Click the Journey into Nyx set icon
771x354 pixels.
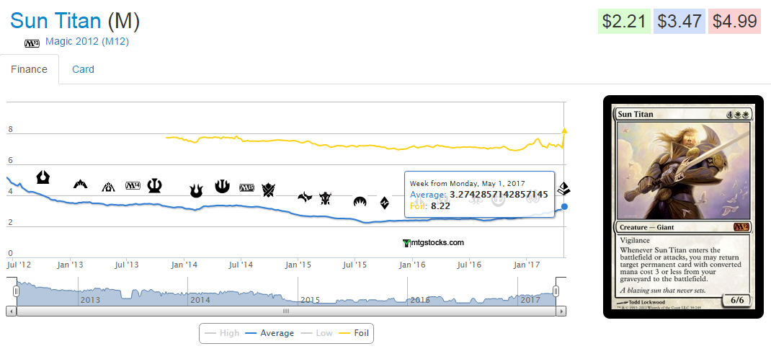(x=222, y=186)
